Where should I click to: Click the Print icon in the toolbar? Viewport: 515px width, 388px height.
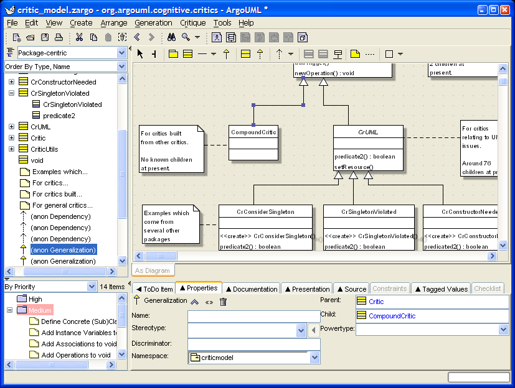(59, 38)
